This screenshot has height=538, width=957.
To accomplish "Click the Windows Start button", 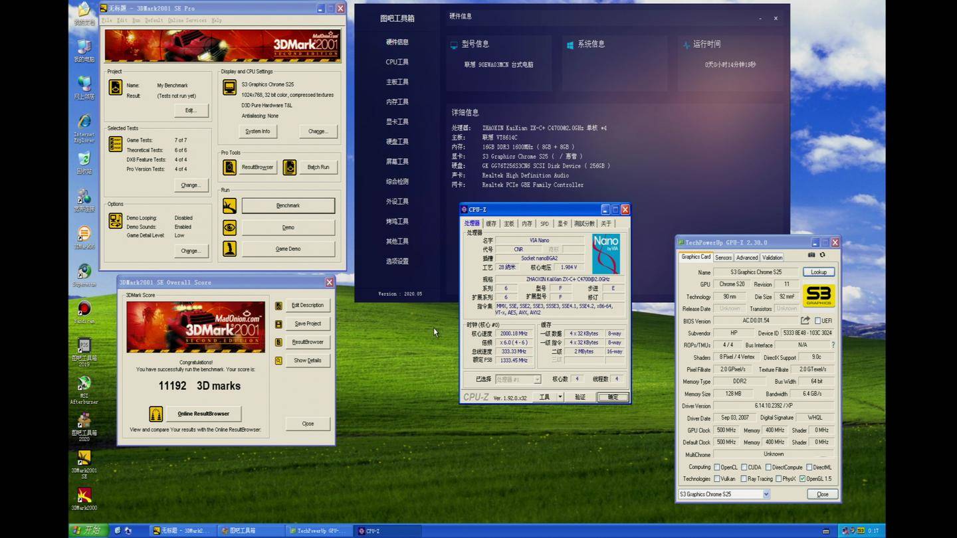I will tap(87, 530).
